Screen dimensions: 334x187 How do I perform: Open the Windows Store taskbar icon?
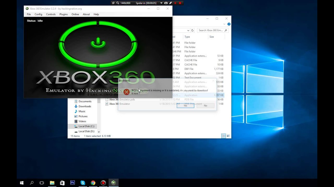(x=62, y=183)
